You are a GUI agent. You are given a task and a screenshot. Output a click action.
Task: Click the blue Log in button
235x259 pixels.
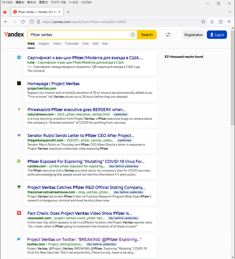coord(217,35)
